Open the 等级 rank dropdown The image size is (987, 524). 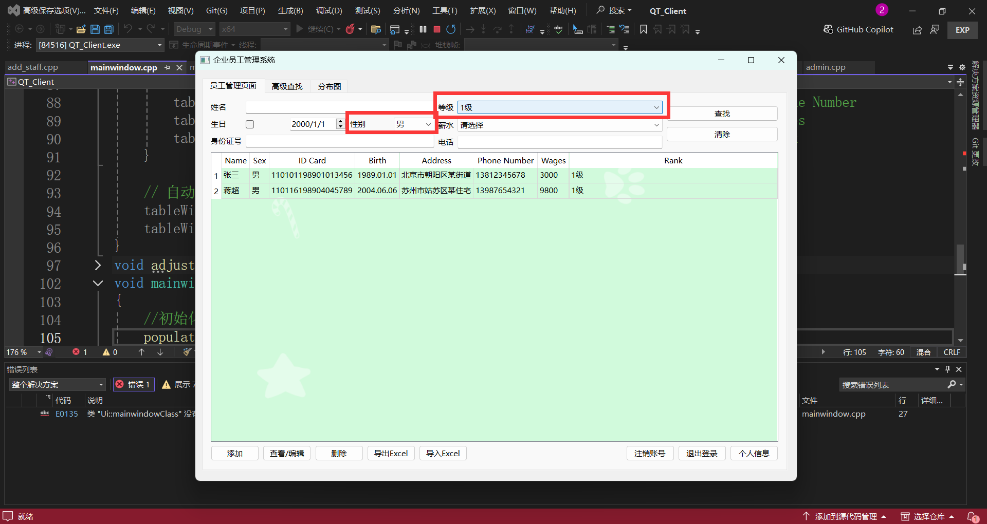tap(559, 107)
